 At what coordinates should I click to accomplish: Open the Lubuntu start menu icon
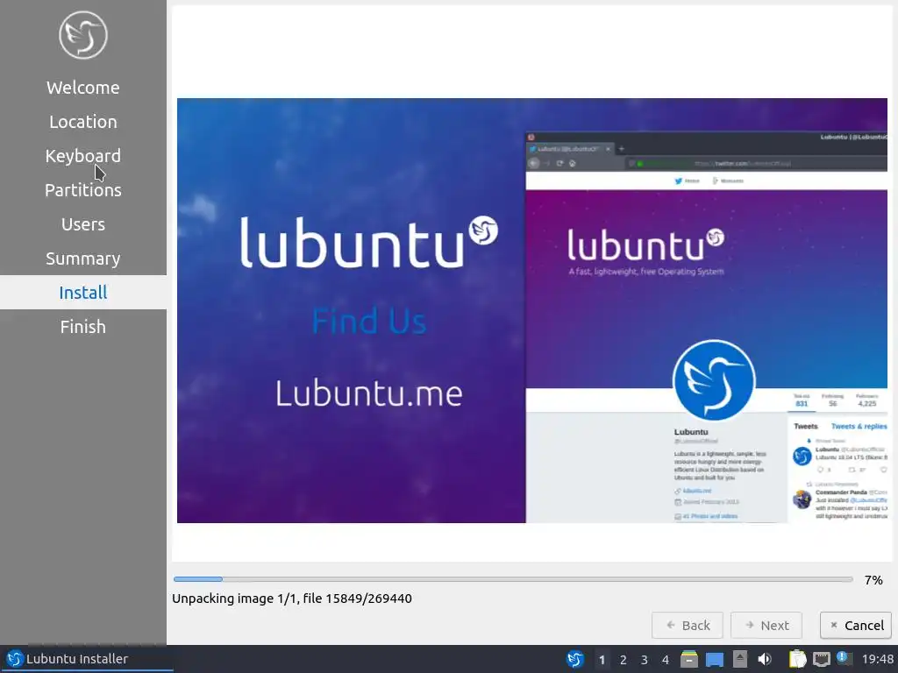[575, 659]
